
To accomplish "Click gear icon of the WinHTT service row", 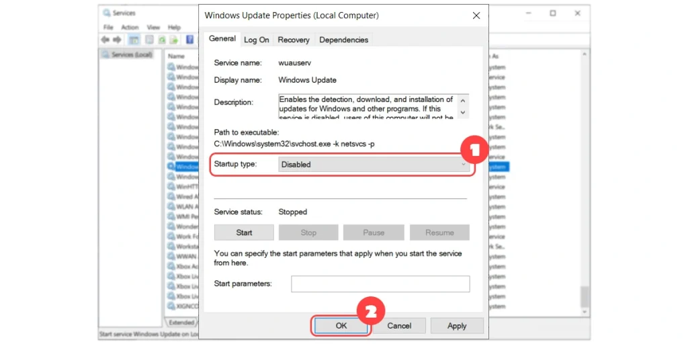I will 171,186.
